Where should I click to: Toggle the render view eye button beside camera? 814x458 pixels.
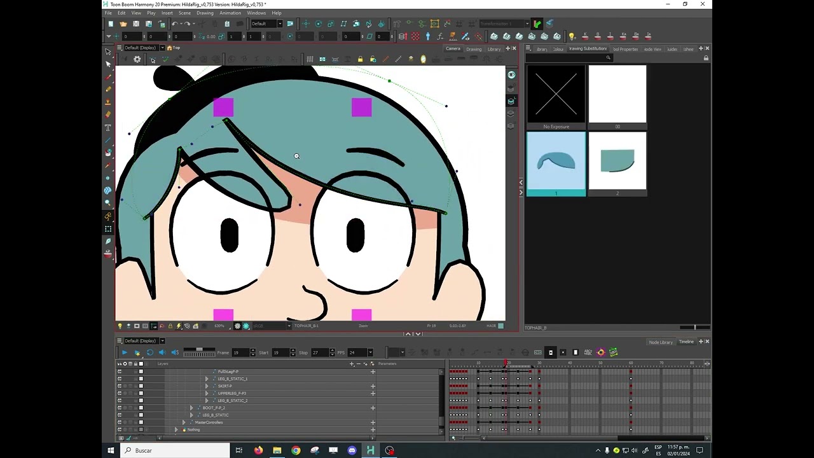tap(511, 75)
